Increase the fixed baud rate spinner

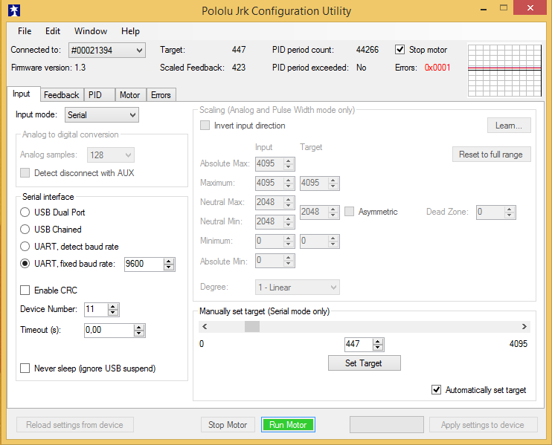tap(169, 261)
